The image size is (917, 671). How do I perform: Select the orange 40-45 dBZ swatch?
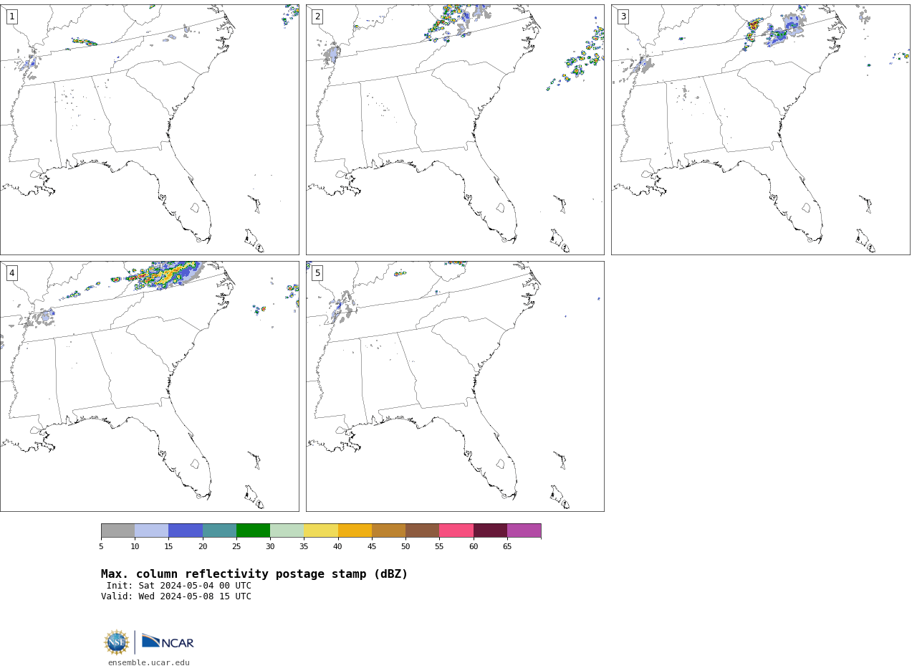coord(355,530)
